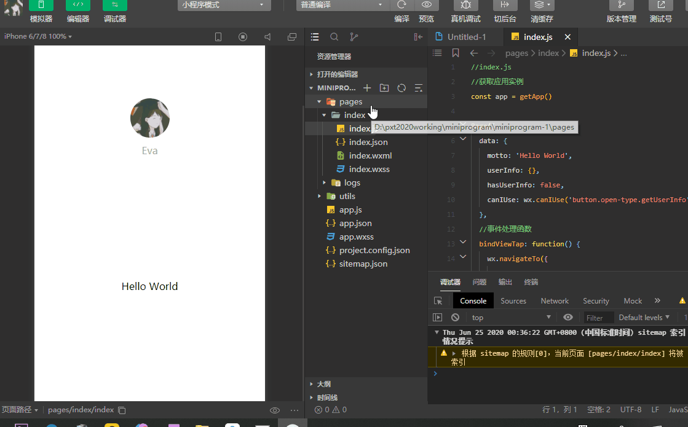This screenshot has height=427, width=688.
Task: Fold the data block at line 6
Action: (x=463, y=139)
